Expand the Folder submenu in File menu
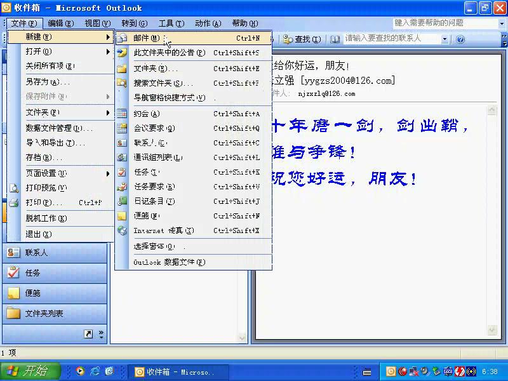Image resolution: width=508 pixels, height=381 pixels. point(108,113)
